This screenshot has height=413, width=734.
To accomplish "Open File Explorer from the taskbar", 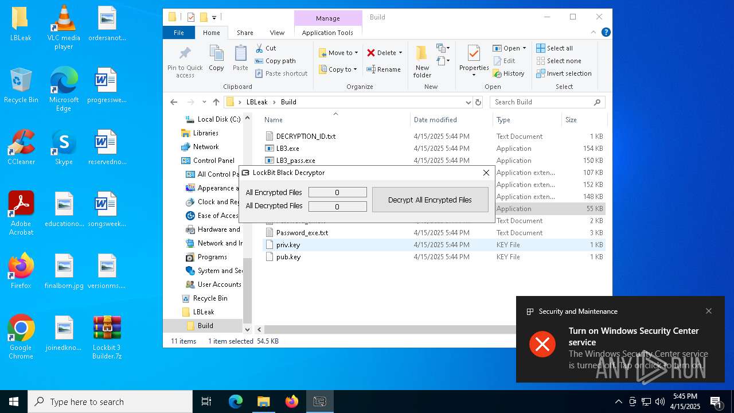I will pos(263,402).
